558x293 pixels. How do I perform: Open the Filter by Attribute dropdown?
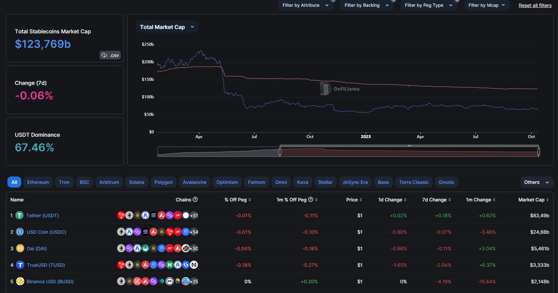point(306,5)
